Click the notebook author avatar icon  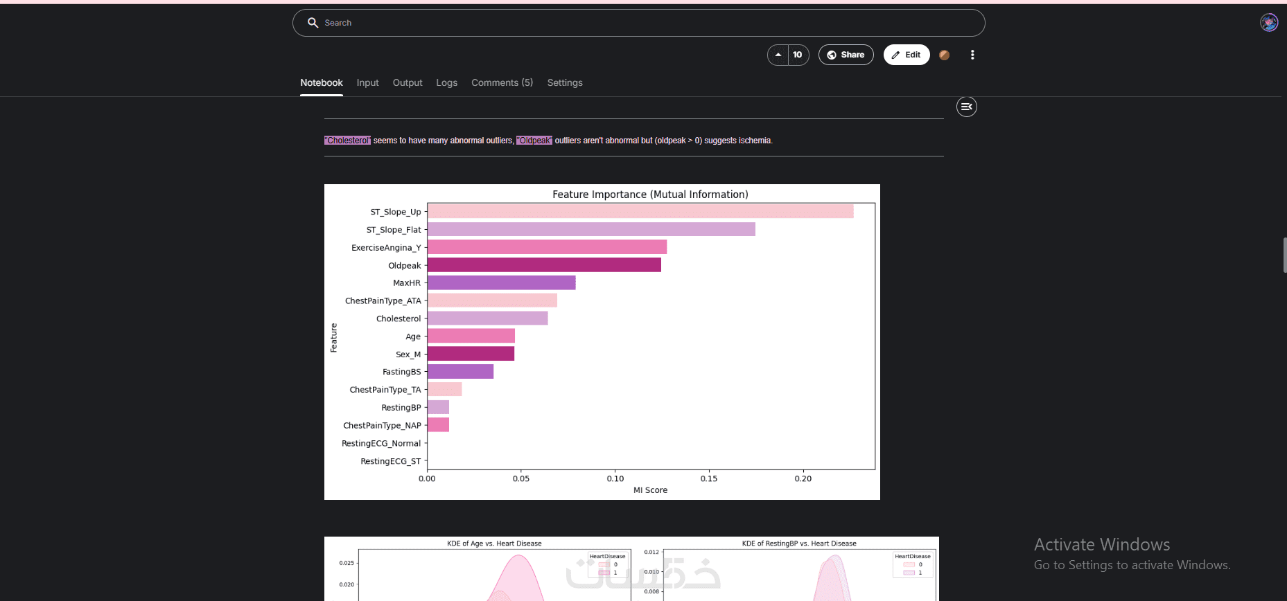pos(944,55)
